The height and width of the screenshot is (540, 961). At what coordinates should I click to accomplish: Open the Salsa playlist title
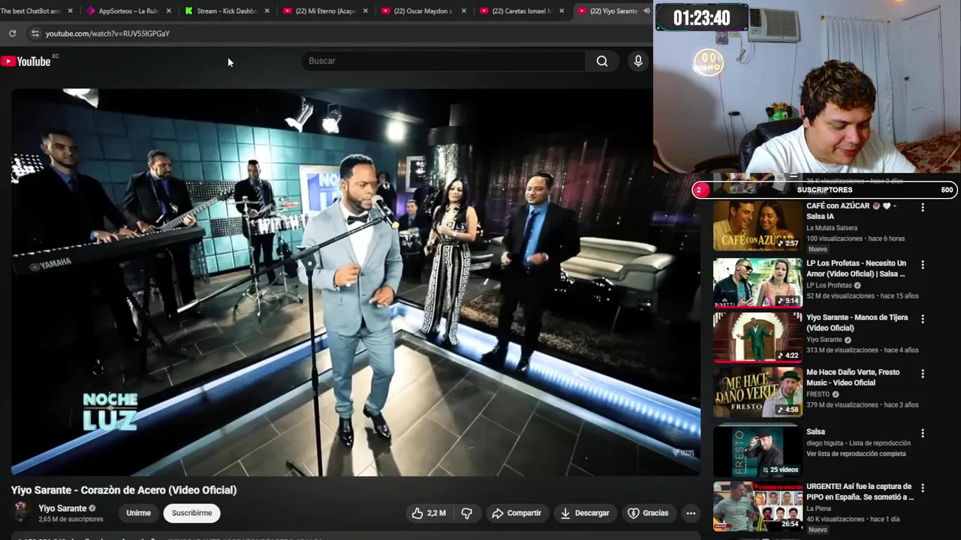(815, 432)
